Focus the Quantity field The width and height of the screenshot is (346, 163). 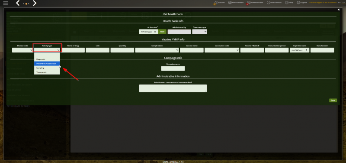(122, 50)
